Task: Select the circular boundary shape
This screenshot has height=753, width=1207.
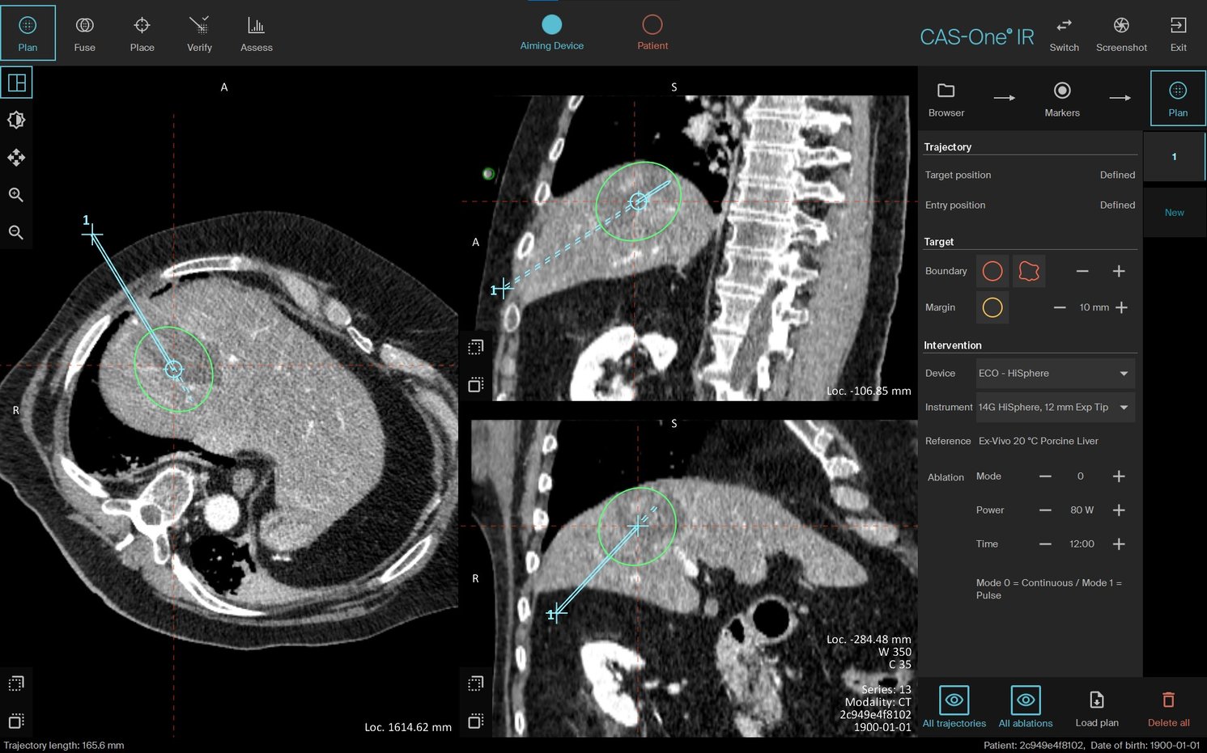Action: click(992, 271)
